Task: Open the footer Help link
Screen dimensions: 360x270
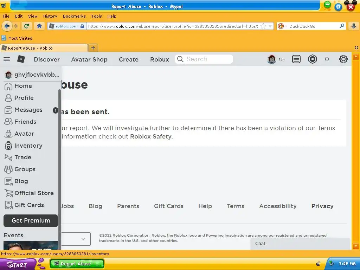Action: (x=205, y=206)
